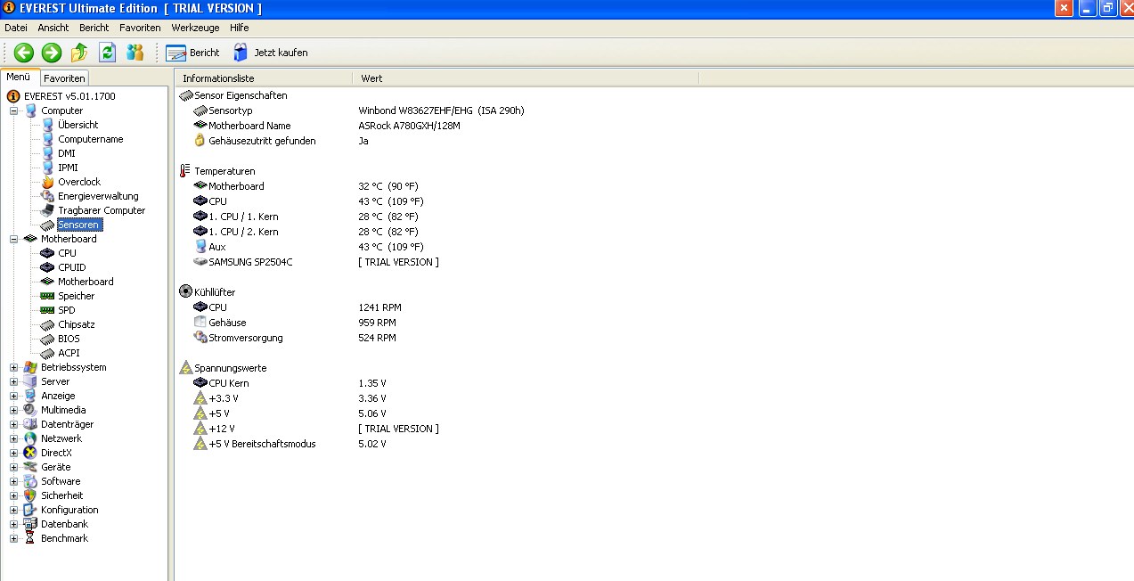Select the DMI tree item
1134x581 pixels.
(67, 153)
